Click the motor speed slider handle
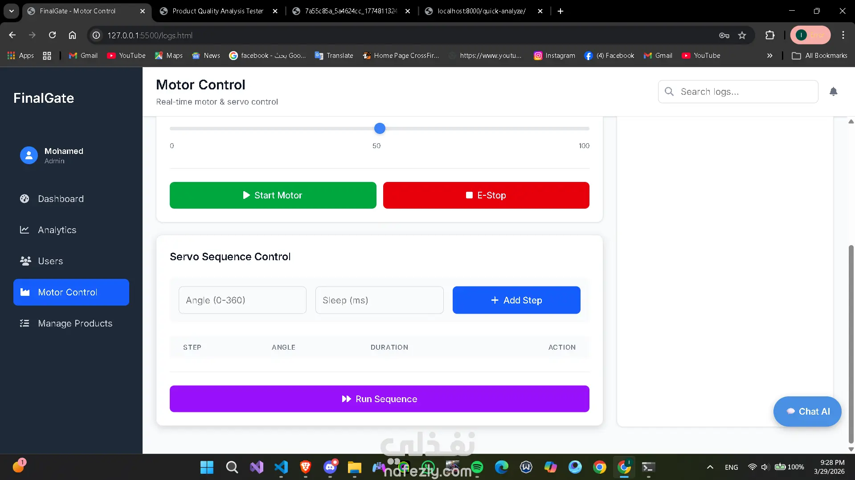The height and width of the screenshot is (480, 855). tap(380, 129)
